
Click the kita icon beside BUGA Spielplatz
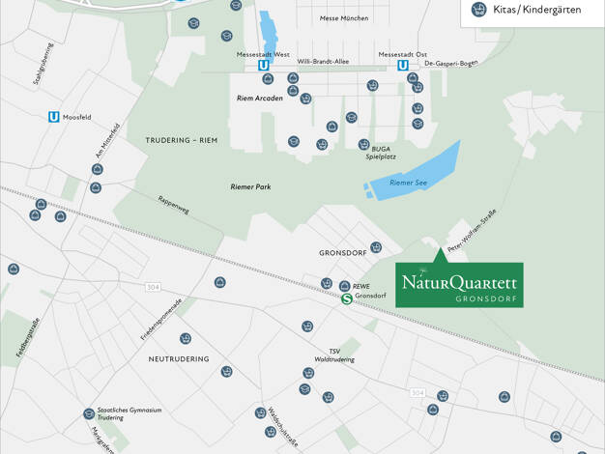(363, 144)
